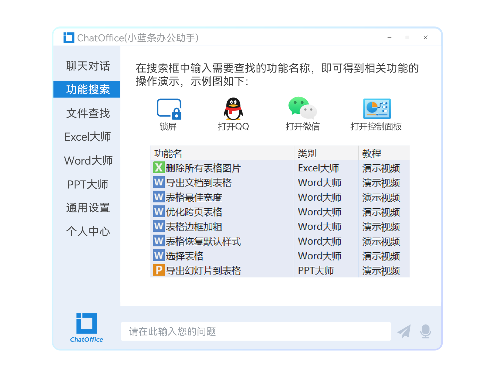Click the 打开QQ label
This screenshot has height=377, width=495.
pyautogui.click(x=233, y=127)
